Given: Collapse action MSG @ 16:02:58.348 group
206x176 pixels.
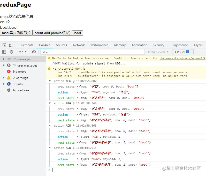Looking at the screenshot, I should pos(50,103).
